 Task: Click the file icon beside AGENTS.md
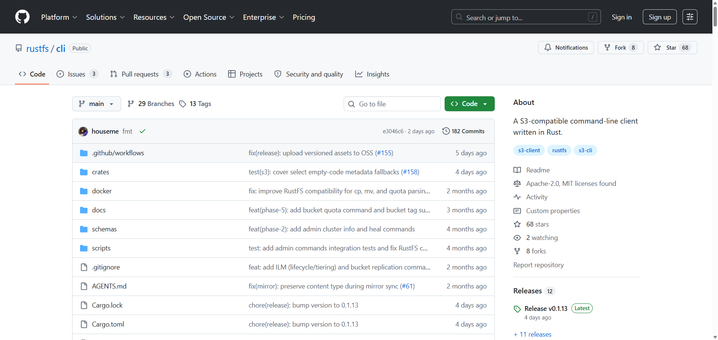point(84,286)
